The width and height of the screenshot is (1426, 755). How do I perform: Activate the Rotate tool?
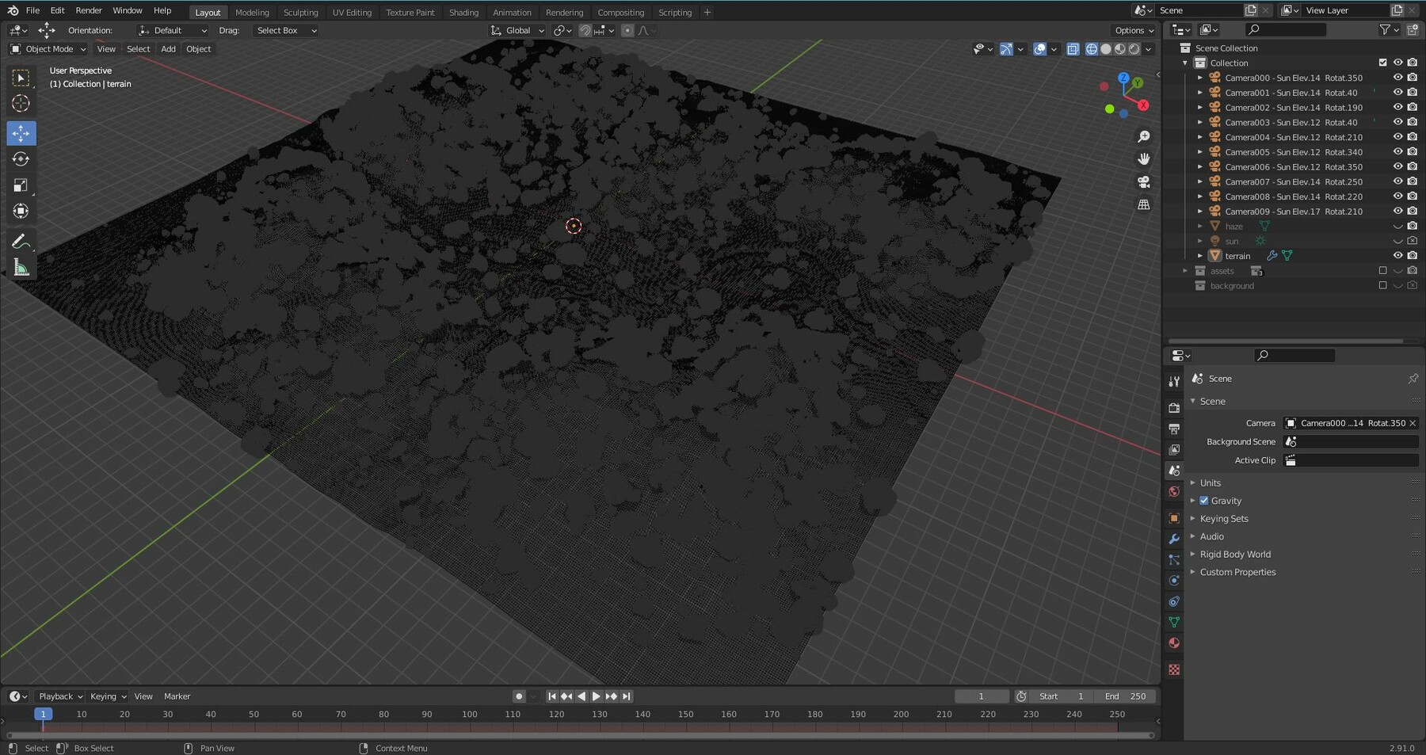21,158
